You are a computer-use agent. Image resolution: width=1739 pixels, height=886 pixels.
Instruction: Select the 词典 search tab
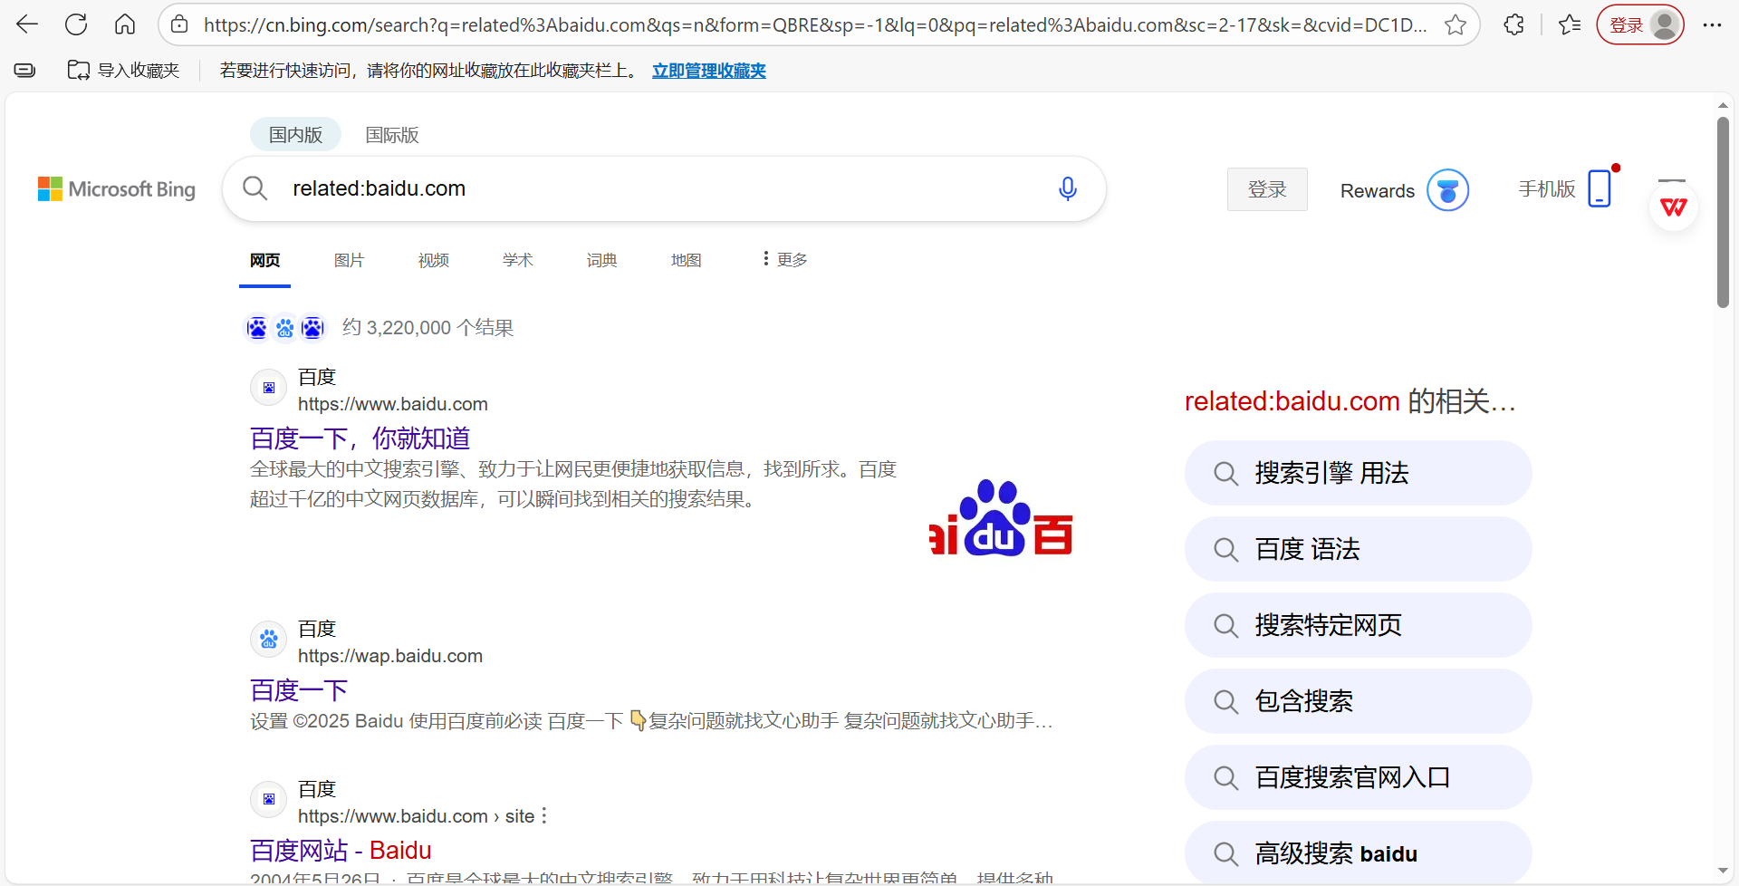[601, 260]
